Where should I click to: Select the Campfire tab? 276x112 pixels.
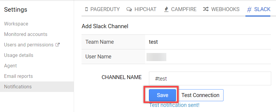180,9
